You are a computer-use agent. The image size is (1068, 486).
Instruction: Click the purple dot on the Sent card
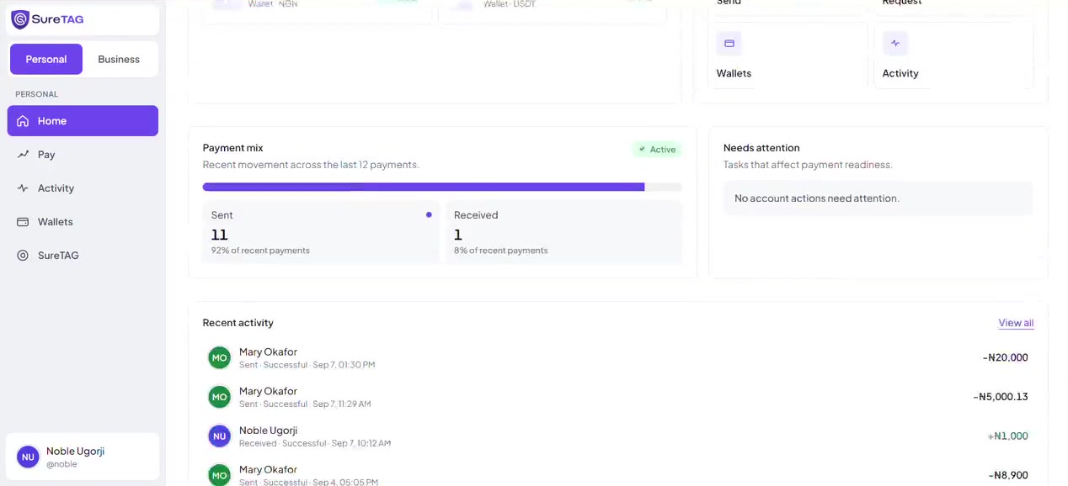tap(429, 215)
